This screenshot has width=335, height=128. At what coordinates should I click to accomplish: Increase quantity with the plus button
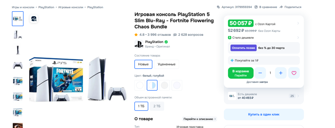pyautogui.click(x=281, y=73)
